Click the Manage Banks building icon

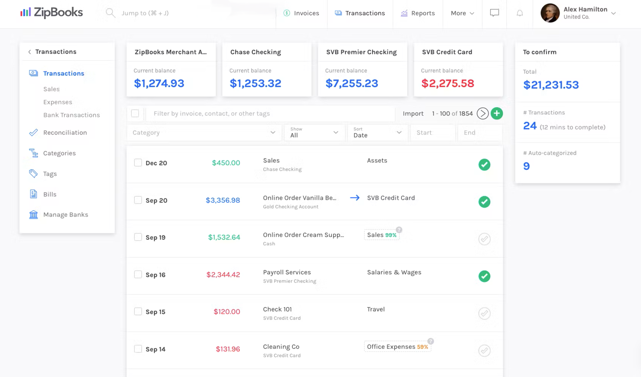[33, 214]
